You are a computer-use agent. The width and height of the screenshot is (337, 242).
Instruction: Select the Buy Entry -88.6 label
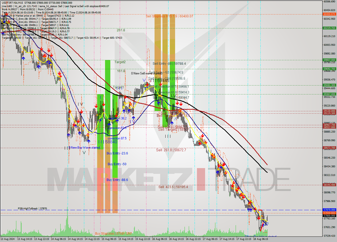click(117, 180)
